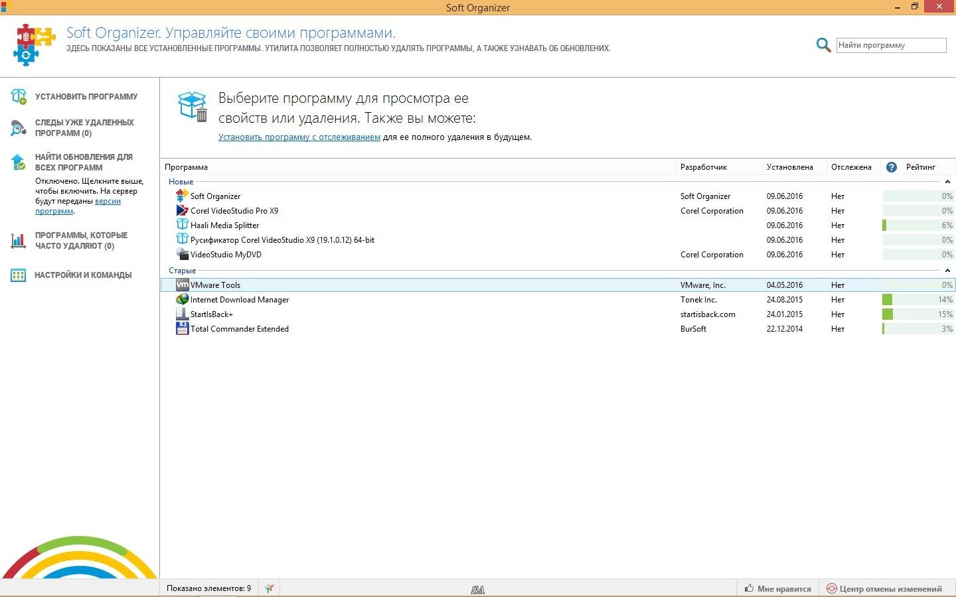
Task: Select StartIsBack+ row
Action: [x=558, y=314]
